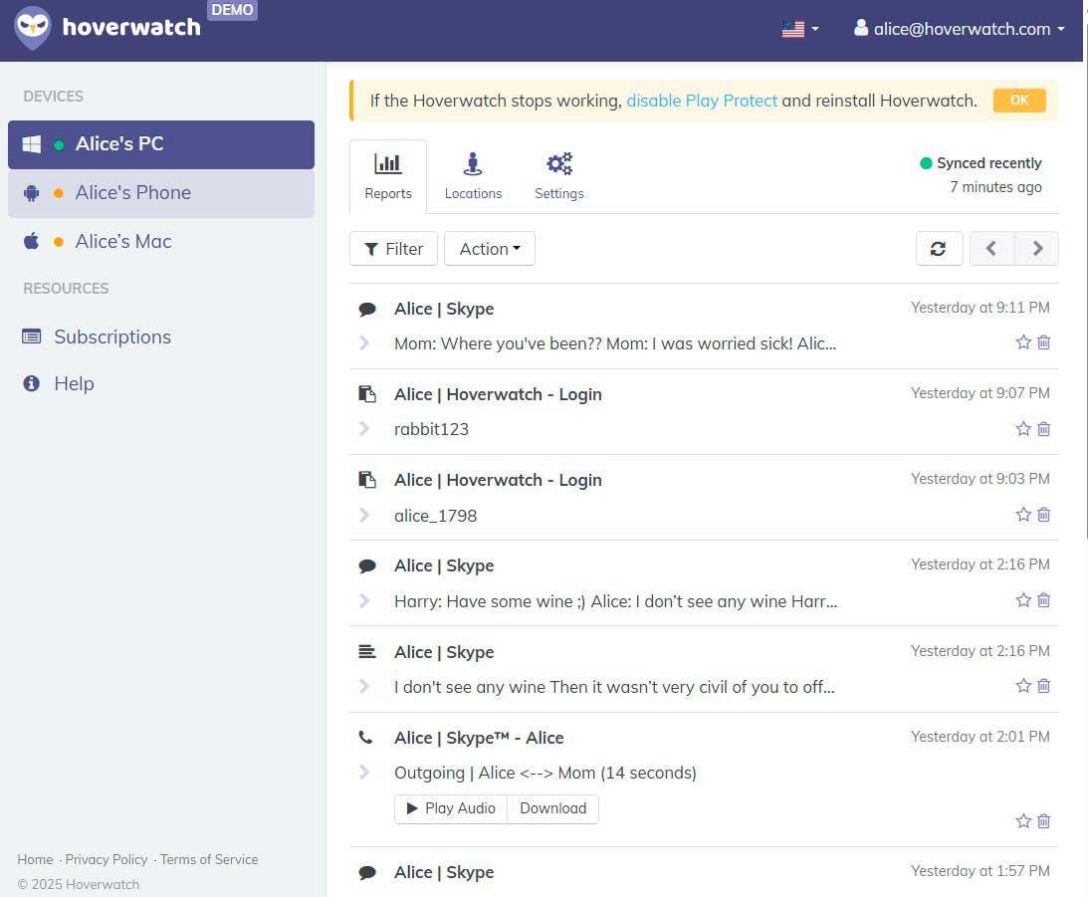Expand the 'I don't see any wine' keystroke row
The image size is (1088, 897).
[364, 687]
